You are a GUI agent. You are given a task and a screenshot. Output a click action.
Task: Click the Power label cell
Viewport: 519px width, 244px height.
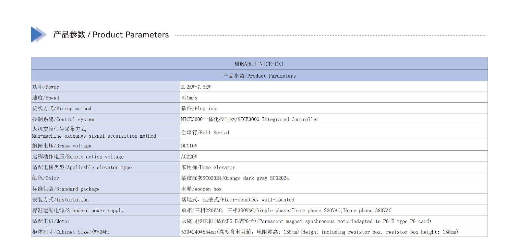46,87
